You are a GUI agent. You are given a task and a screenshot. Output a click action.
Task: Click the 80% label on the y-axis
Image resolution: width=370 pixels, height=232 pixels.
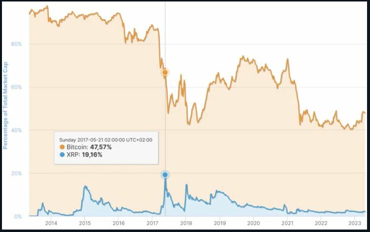[17, 44]
